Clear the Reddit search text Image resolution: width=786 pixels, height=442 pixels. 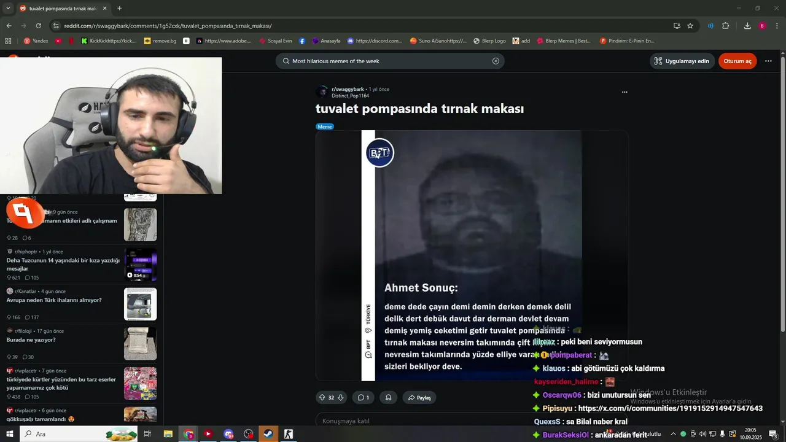pyautogui.click(x=496, y=61)
